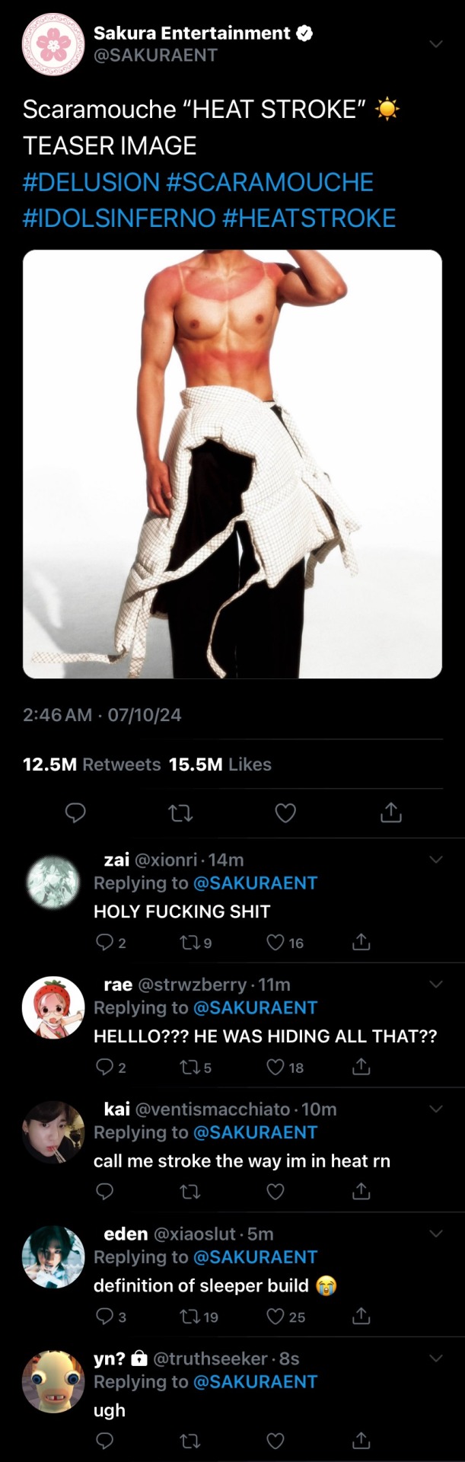
Task: Reply to the main Sakura Entertainment tweet
Action: 75,813
